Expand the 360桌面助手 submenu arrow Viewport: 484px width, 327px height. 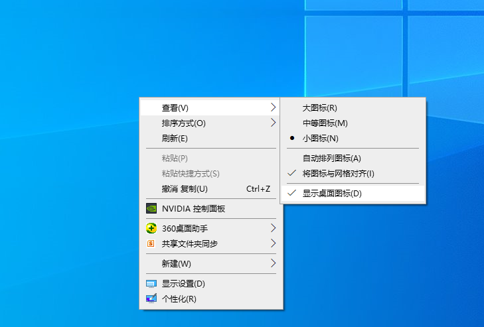(273, 228)
